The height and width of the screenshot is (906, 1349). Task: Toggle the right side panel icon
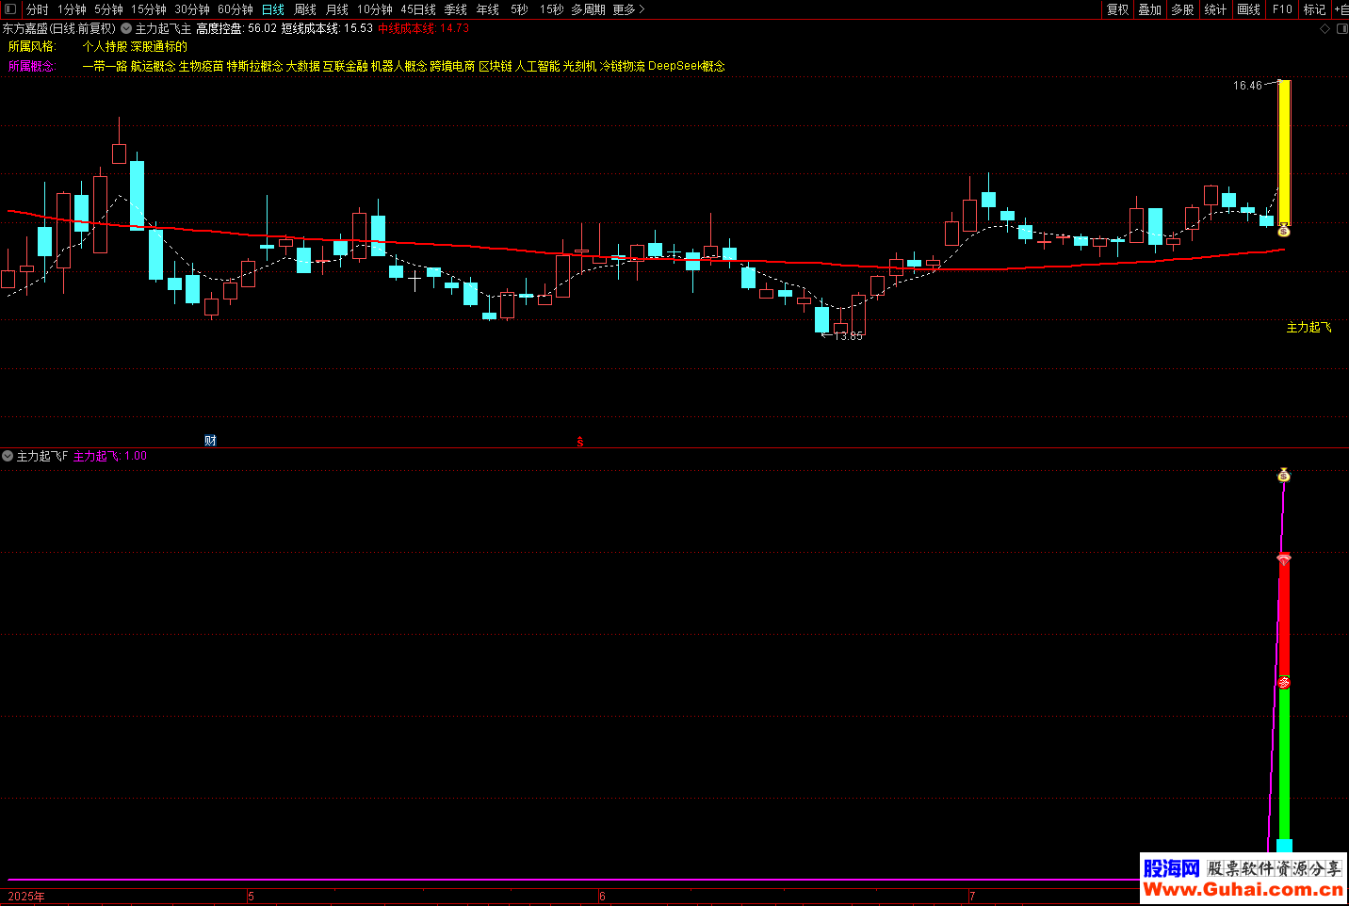click(1341, 28)
